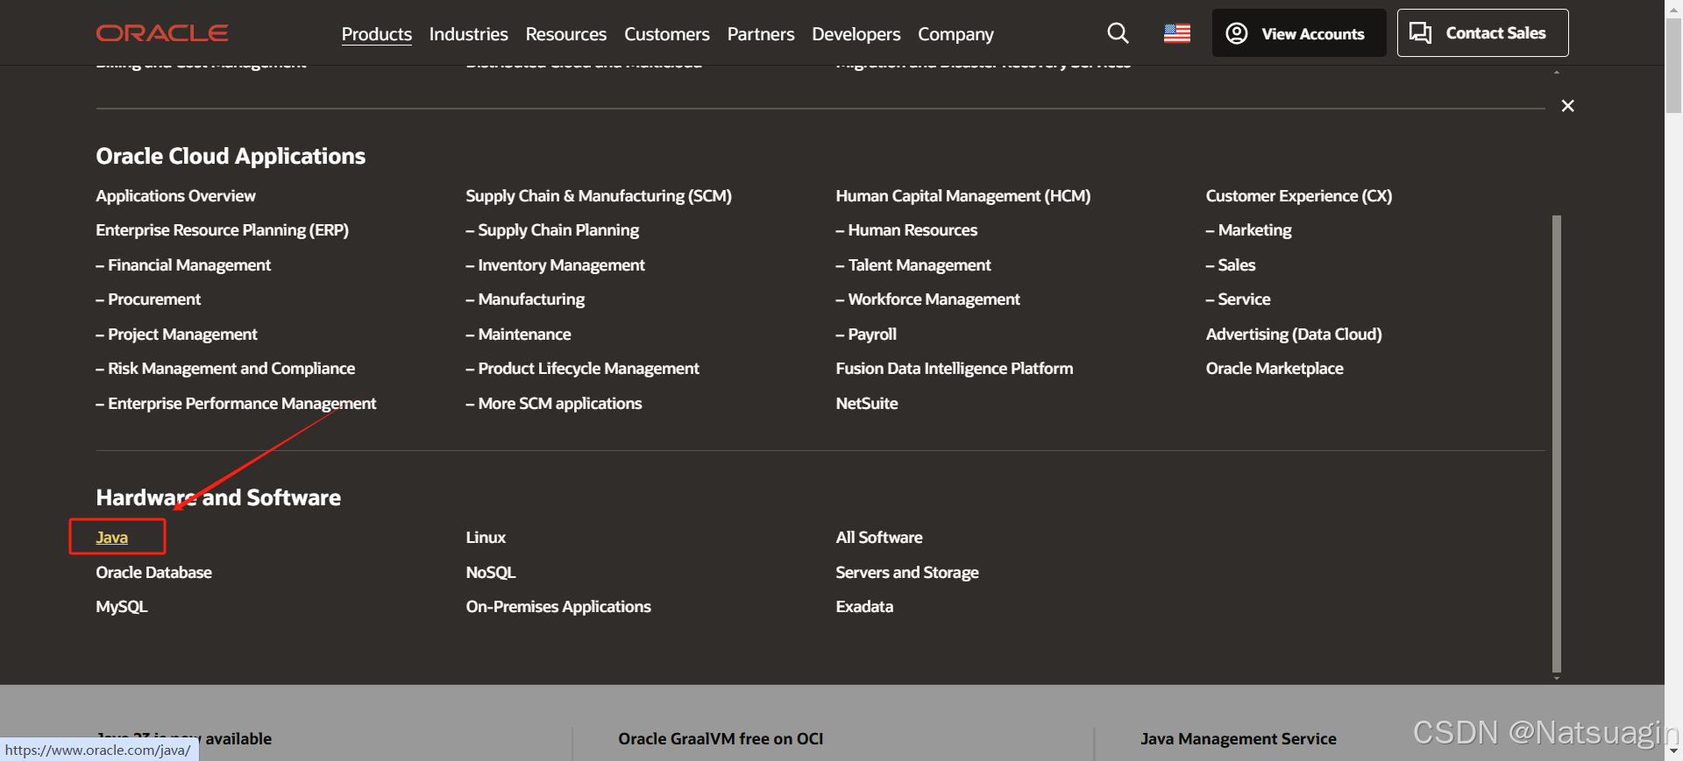Open Risk Management and Compliance link
Screen dimensions: 1683x761
click(x=225, y=368)
